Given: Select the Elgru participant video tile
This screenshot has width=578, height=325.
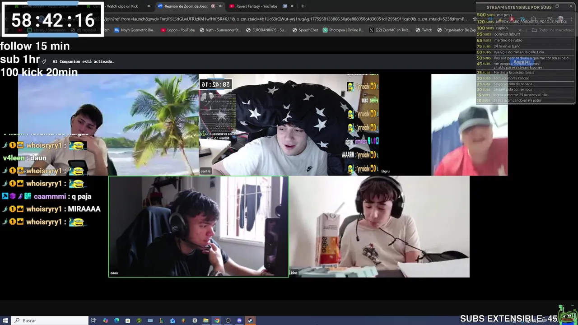Looking at the screenshot, I should pos(470,125).
